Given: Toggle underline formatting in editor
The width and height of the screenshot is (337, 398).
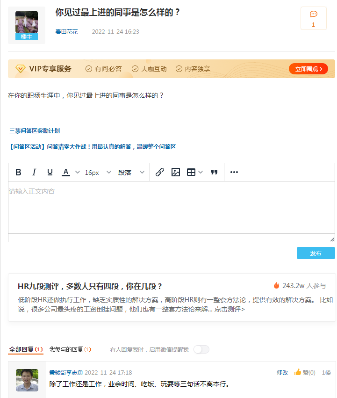Looking at the screenshot, I should click(x=50, y=173).
